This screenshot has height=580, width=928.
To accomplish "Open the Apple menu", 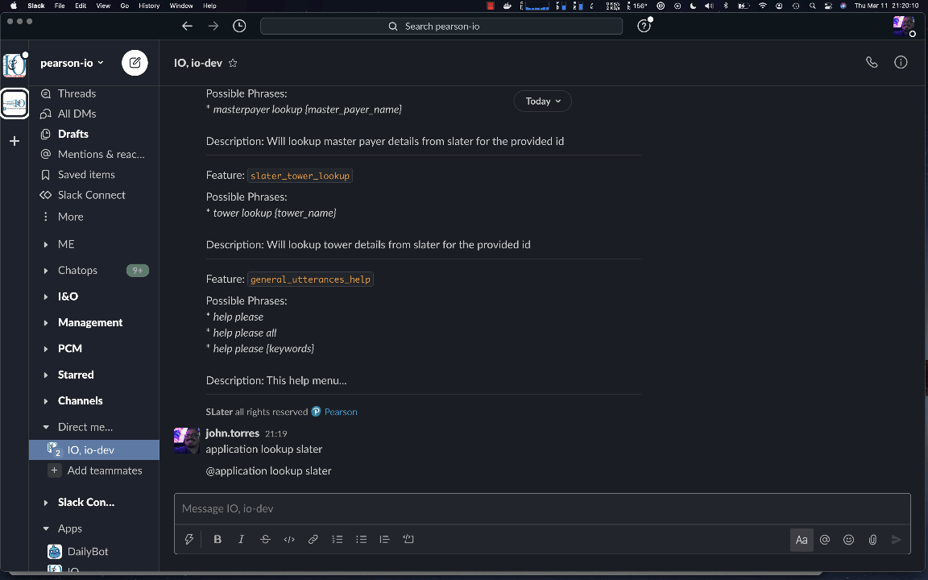I will coord(13,6).
